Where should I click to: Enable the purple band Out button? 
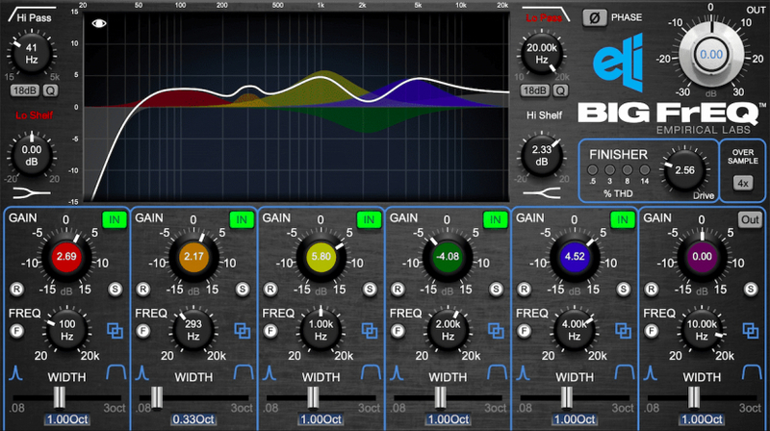click(x=750, y=219)
